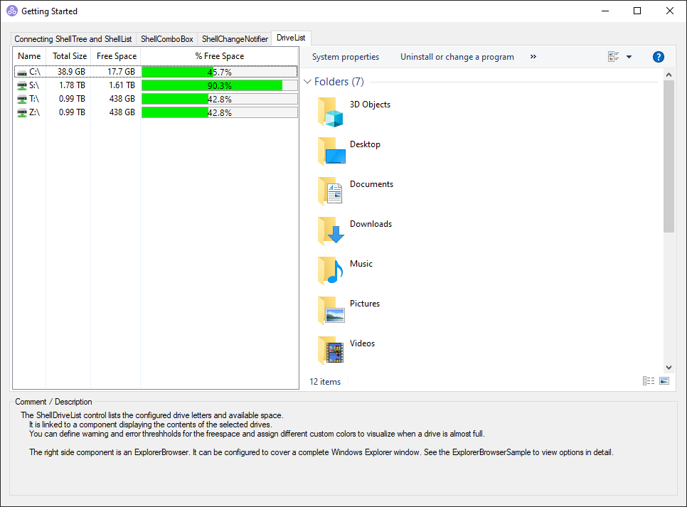Click System properties in the toolbar
The height and width of the screenshot is (507, 687).
click(x=346, y=57)
